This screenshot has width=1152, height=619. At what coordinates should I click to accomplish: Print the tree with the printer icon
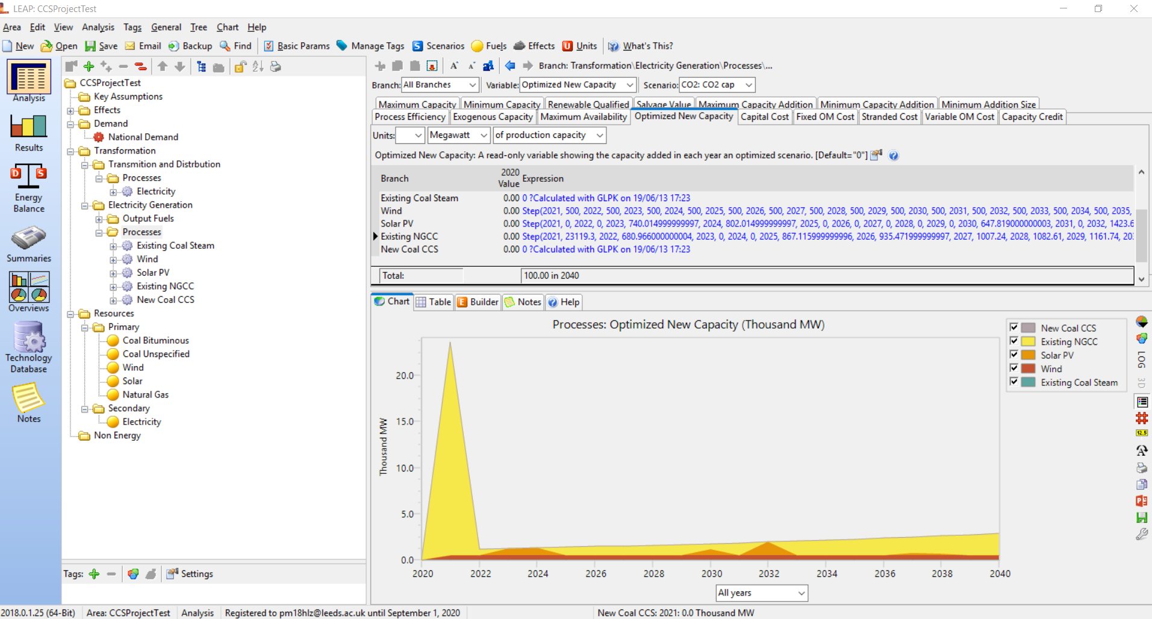coord(276,67)
